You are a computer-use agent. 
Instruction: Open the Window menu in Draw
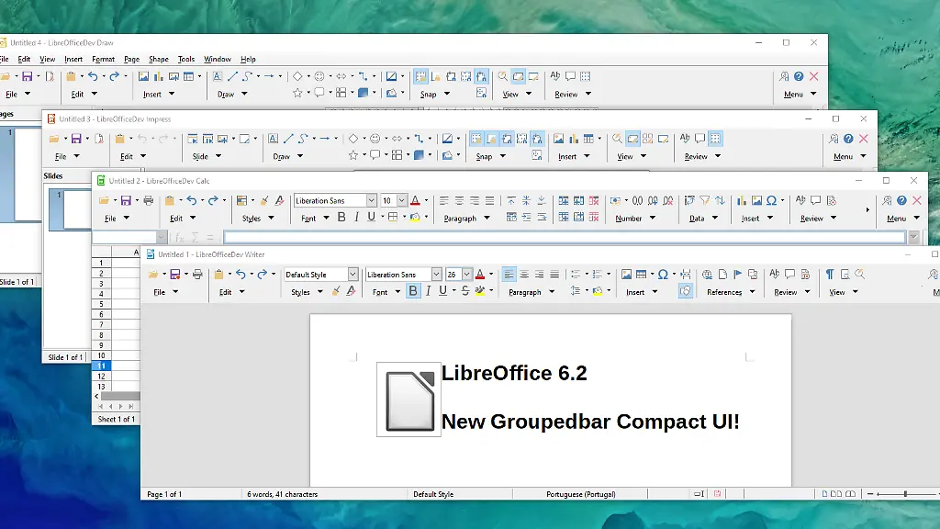218,59
